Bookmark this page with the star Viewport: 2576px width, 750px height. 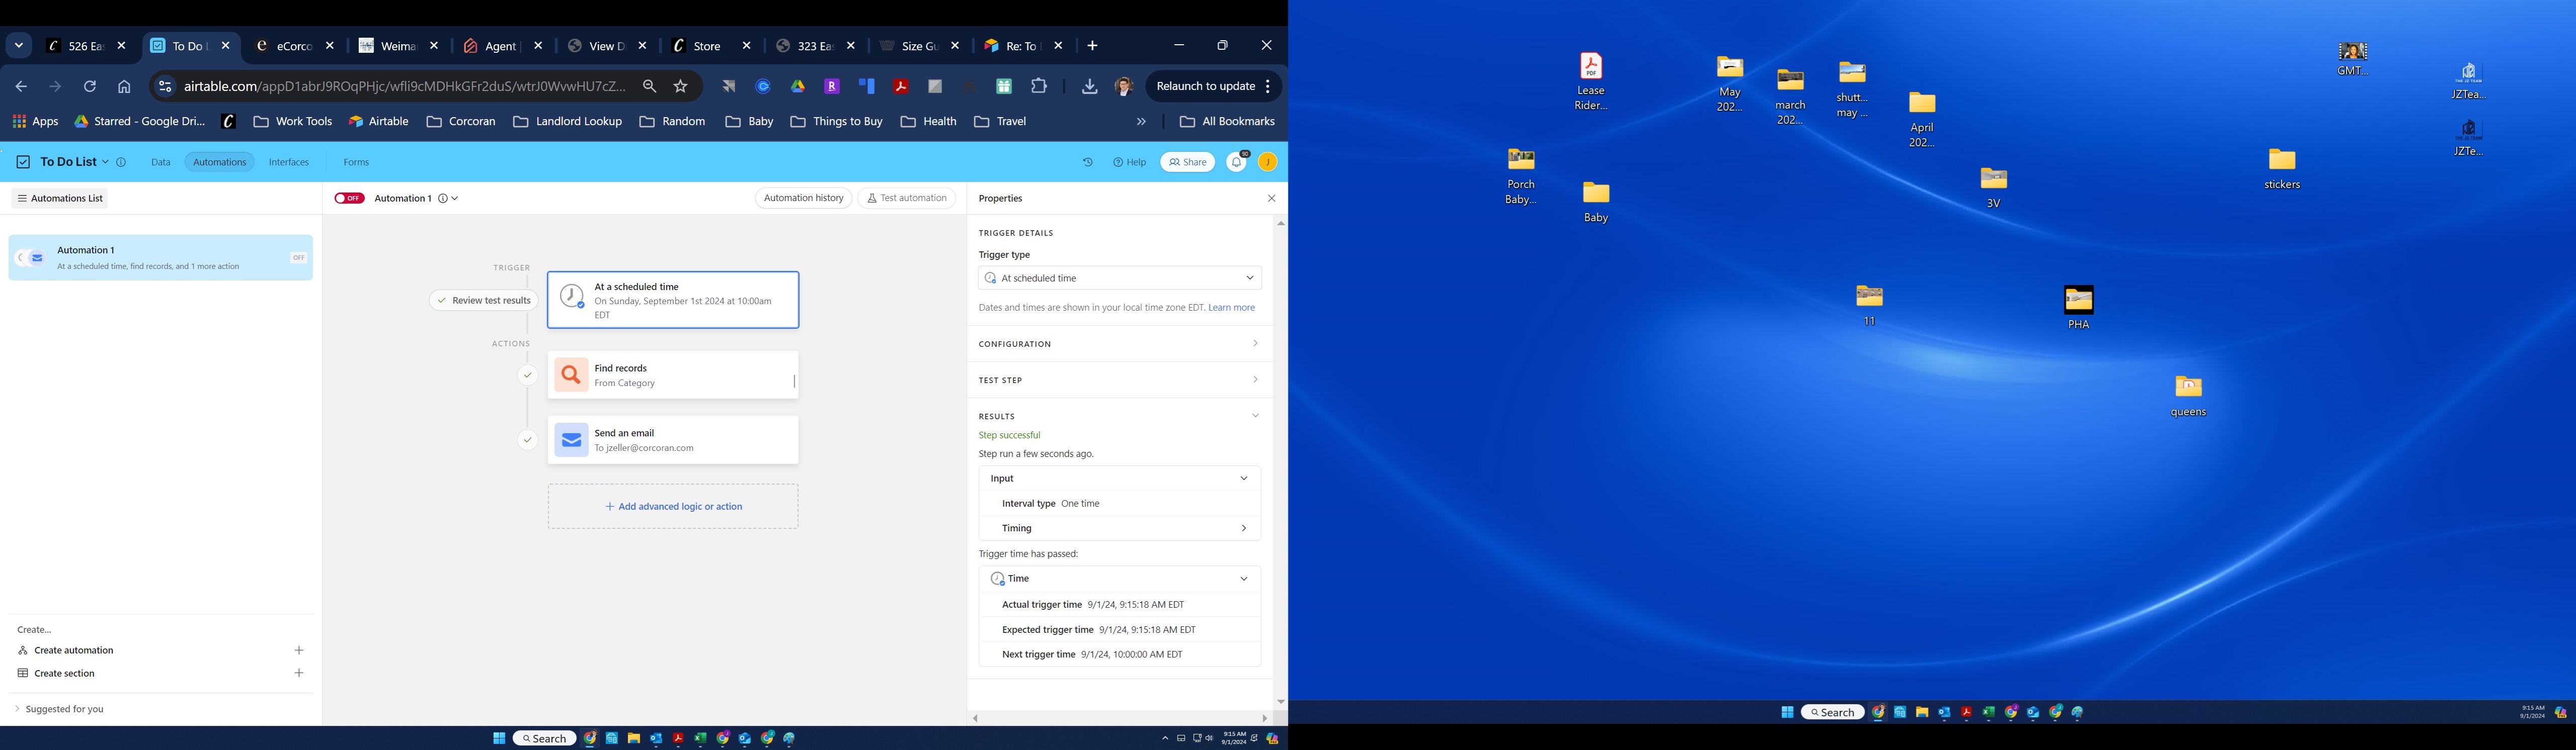coord(681,87)
